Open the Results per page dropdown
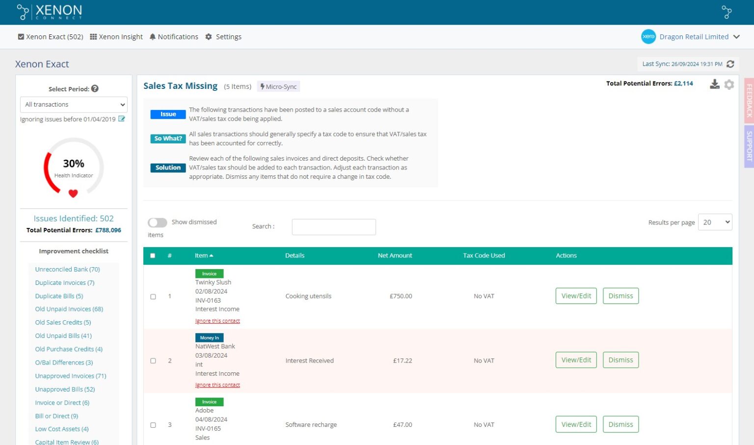 point(715,222)
